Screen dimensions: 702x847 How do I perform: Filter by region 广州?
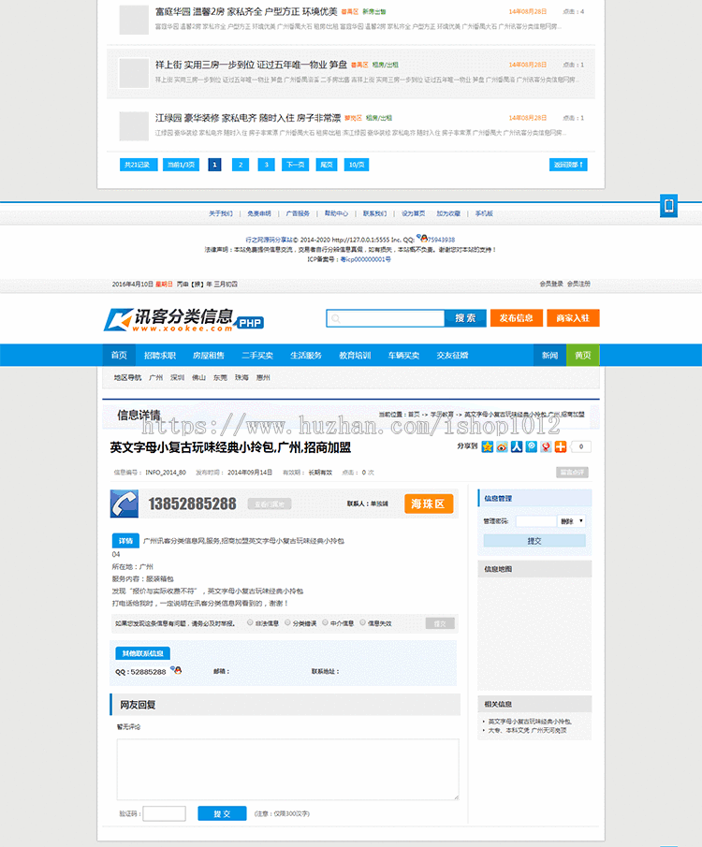155,377
